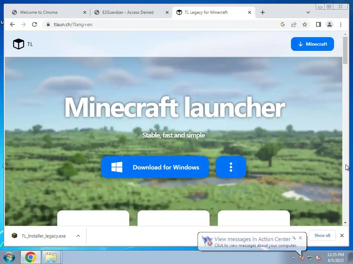Viewport: 353px width, 264px height.
Task: Open more download options via vertical dots
Action: [231, 167]
